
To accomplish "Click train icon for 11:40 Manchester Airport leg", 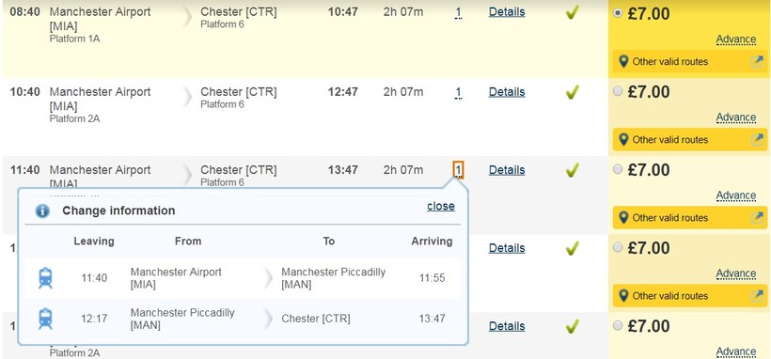I will pos(45,278).
